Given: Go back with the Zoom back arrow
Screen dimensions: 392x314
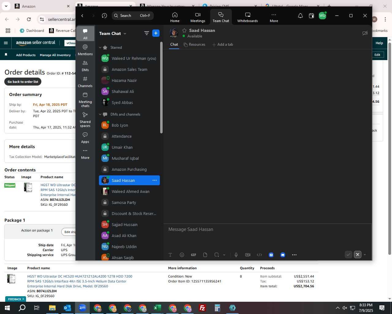Looking at the screenshot, I should tap(82, 16).
